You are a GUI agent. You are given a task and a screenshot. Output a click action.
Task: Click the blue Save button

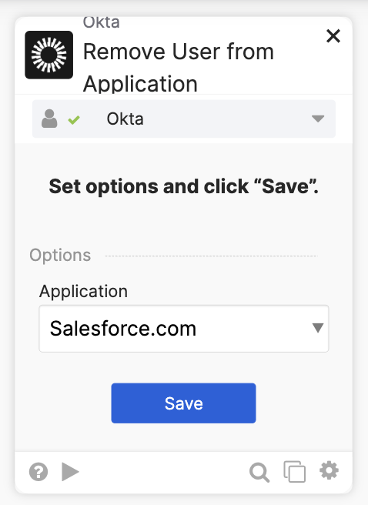(183, 403)
